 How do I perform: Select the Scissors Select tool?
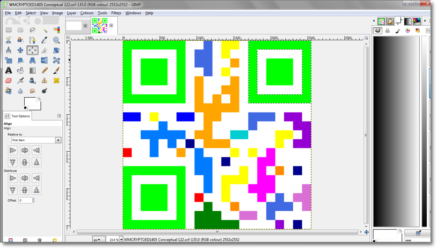(x=8, y=40)
